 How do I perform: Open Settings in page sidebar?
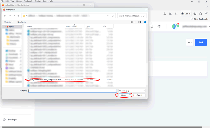(x=12, y=120)
